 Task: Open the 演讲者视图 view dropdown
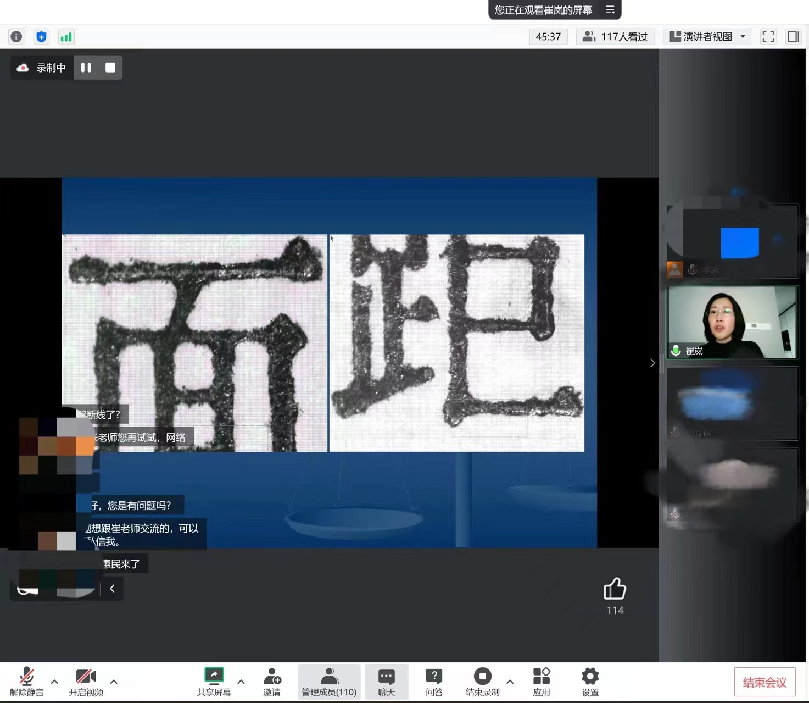pos(707,37)
